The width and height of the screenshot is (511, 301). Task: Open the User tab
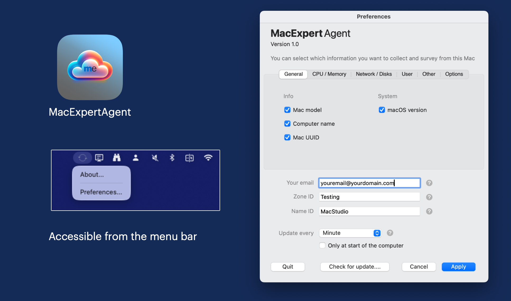[x=407, y=74]
